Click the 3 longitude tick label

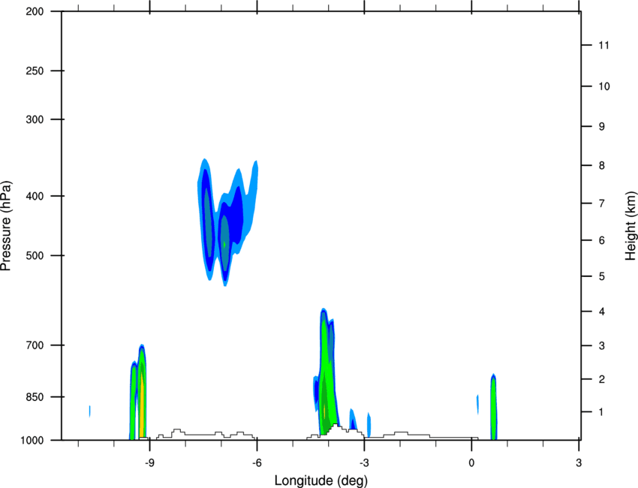tap(579, 462)
